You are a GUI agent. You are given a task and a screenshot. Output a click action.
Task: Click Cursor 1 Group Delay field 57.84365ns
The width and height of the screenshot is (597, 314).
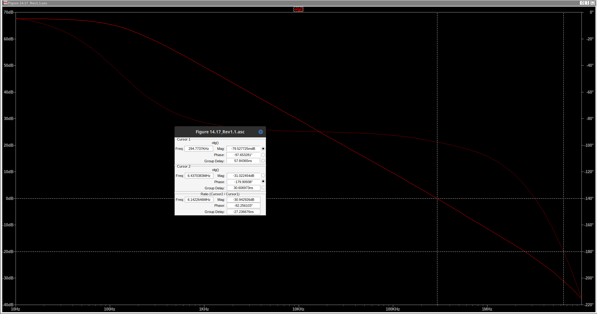tap(243, 161)
